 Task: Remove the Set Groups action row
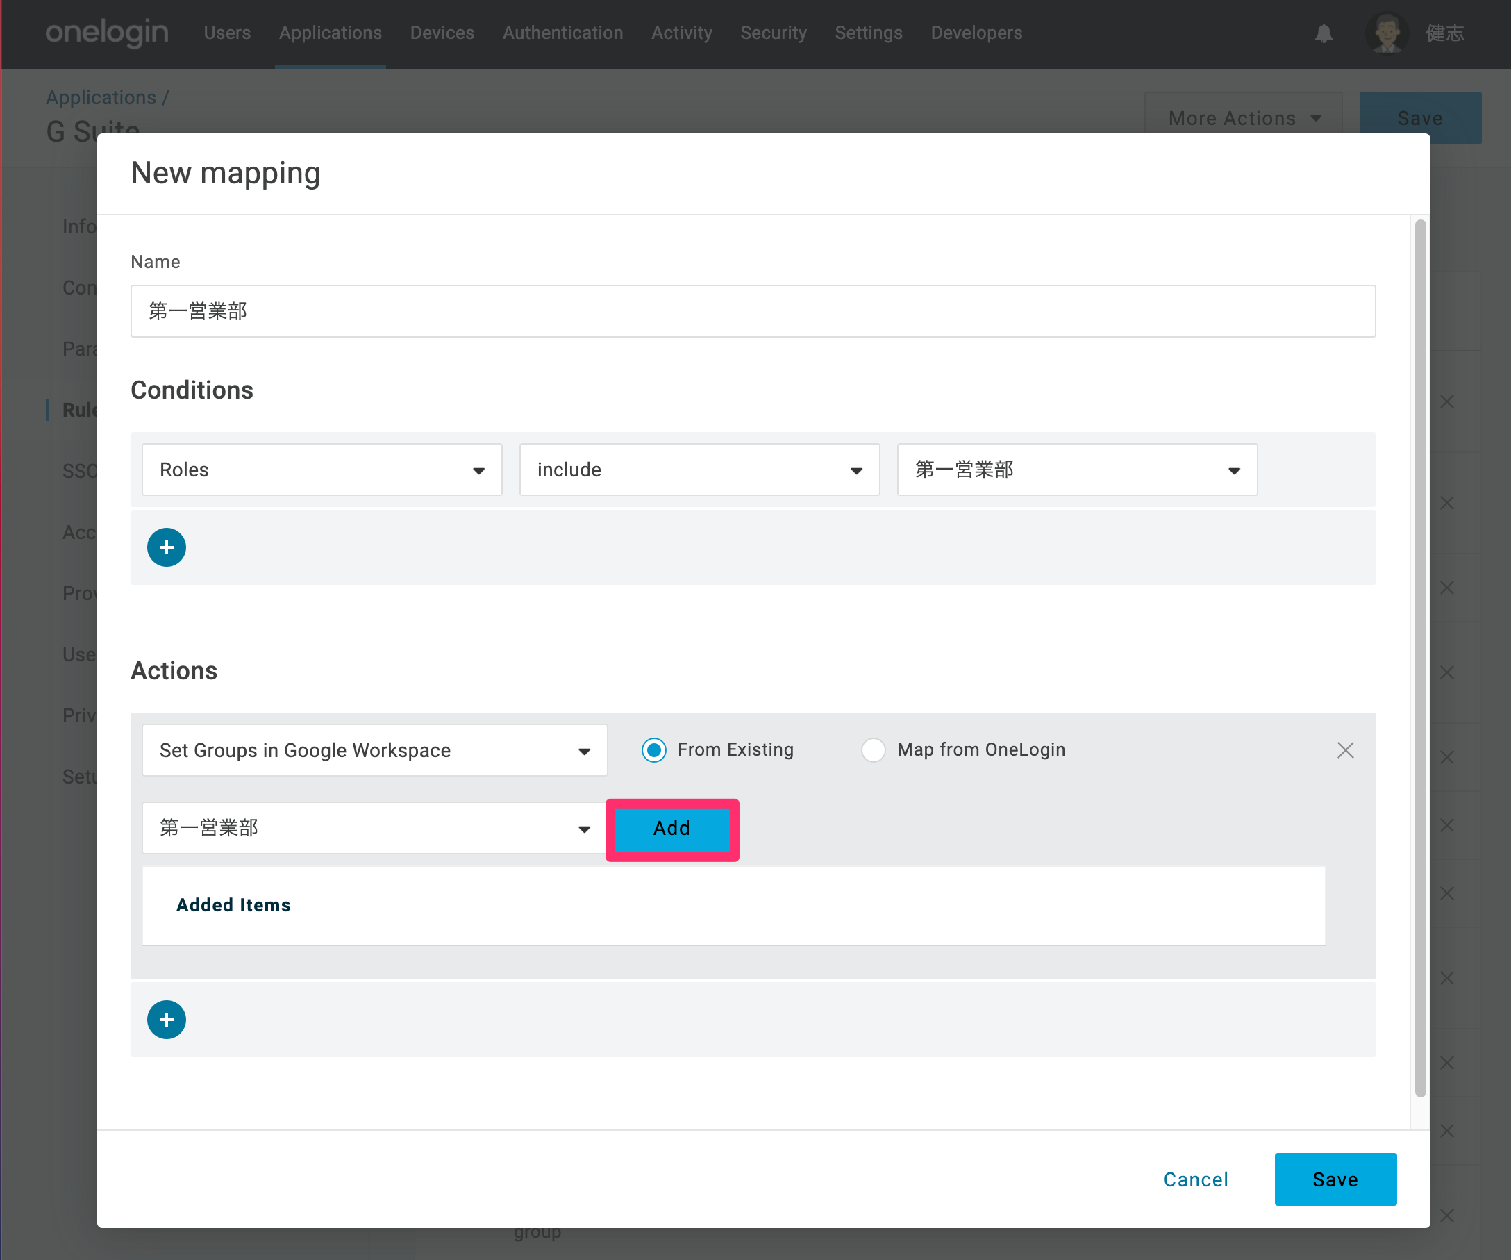1345,749
